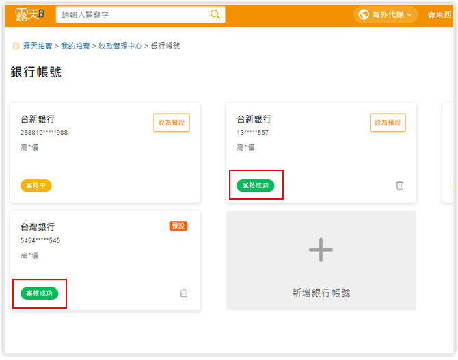Open the 露天拍賣 breadcrumb link
Screen dimensions: 458x360
point(38,47)
